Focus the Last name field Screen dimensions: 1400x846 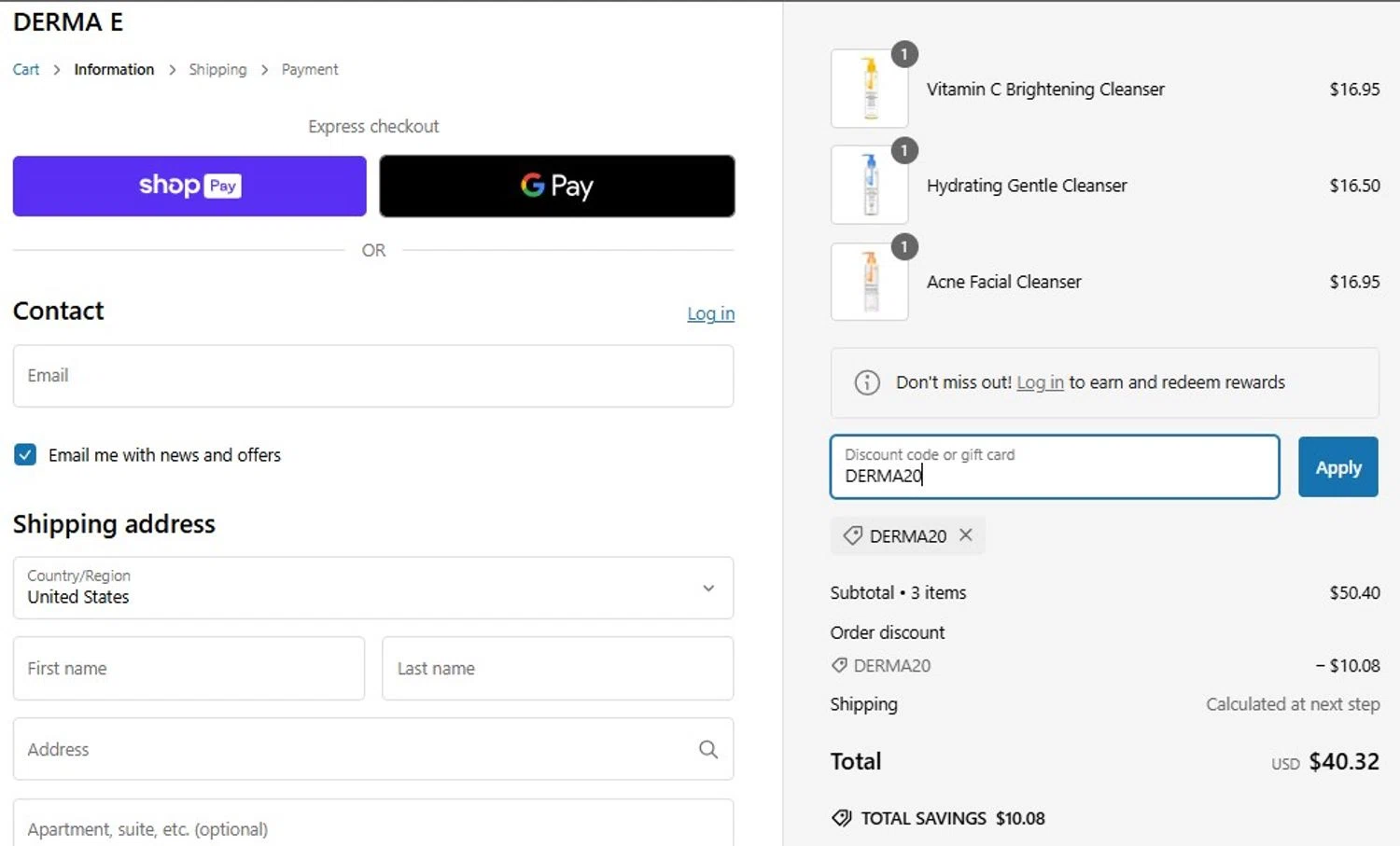point(557,669)
